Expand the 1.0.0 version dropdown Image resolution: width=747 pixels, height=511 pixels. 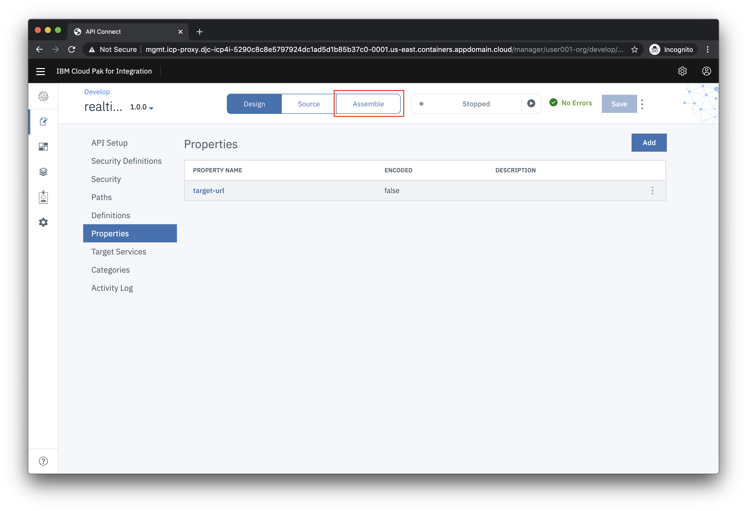coord(151,108)
